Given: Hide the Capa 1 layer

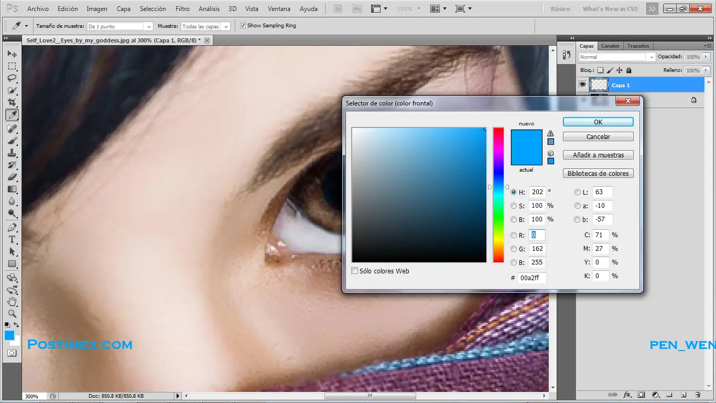Looking at the screenshot, I should (x=582, y=84).
